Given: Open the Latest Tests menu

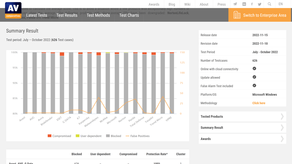Looking at the screenshot, I should pyautogui.click(x=36, y=15).
